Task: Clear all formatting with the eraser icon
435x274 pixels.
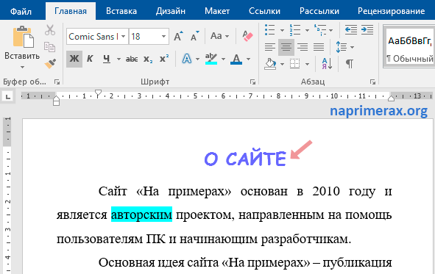Action: (x=247, y=36)
